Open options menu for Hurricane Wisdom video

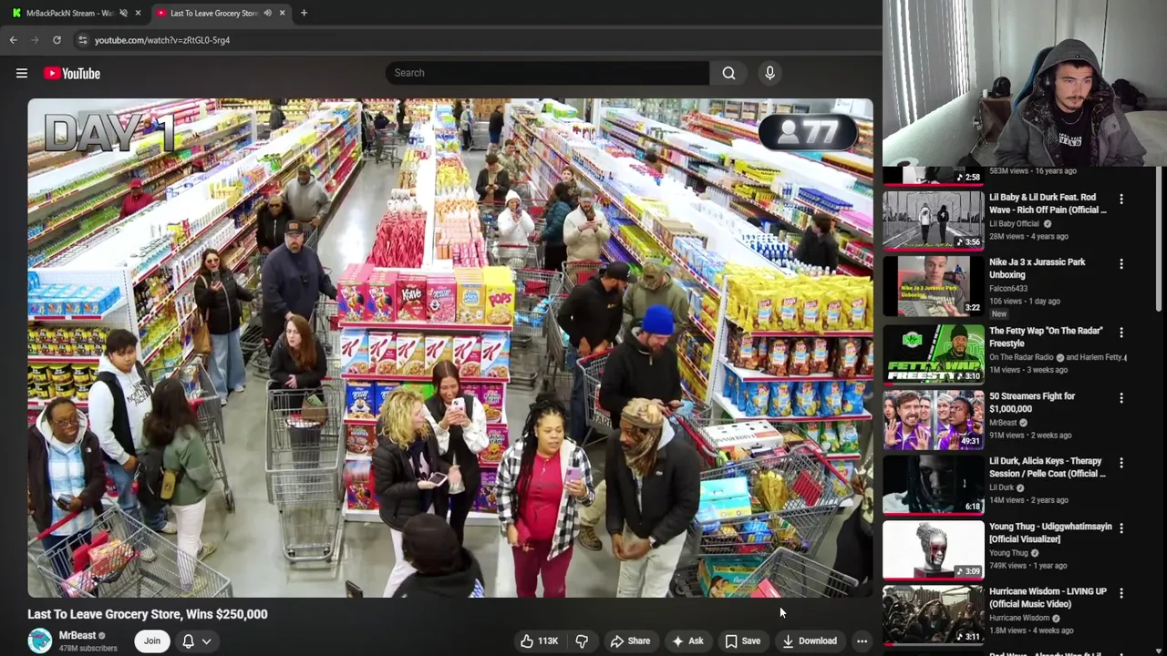point(1121,593)
